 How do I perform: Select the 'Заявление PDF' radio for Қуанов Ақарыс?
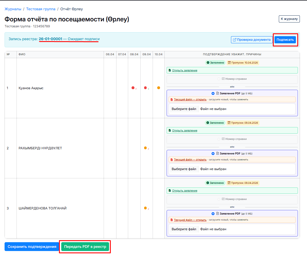pyautogui.click(x=213, y=93)
